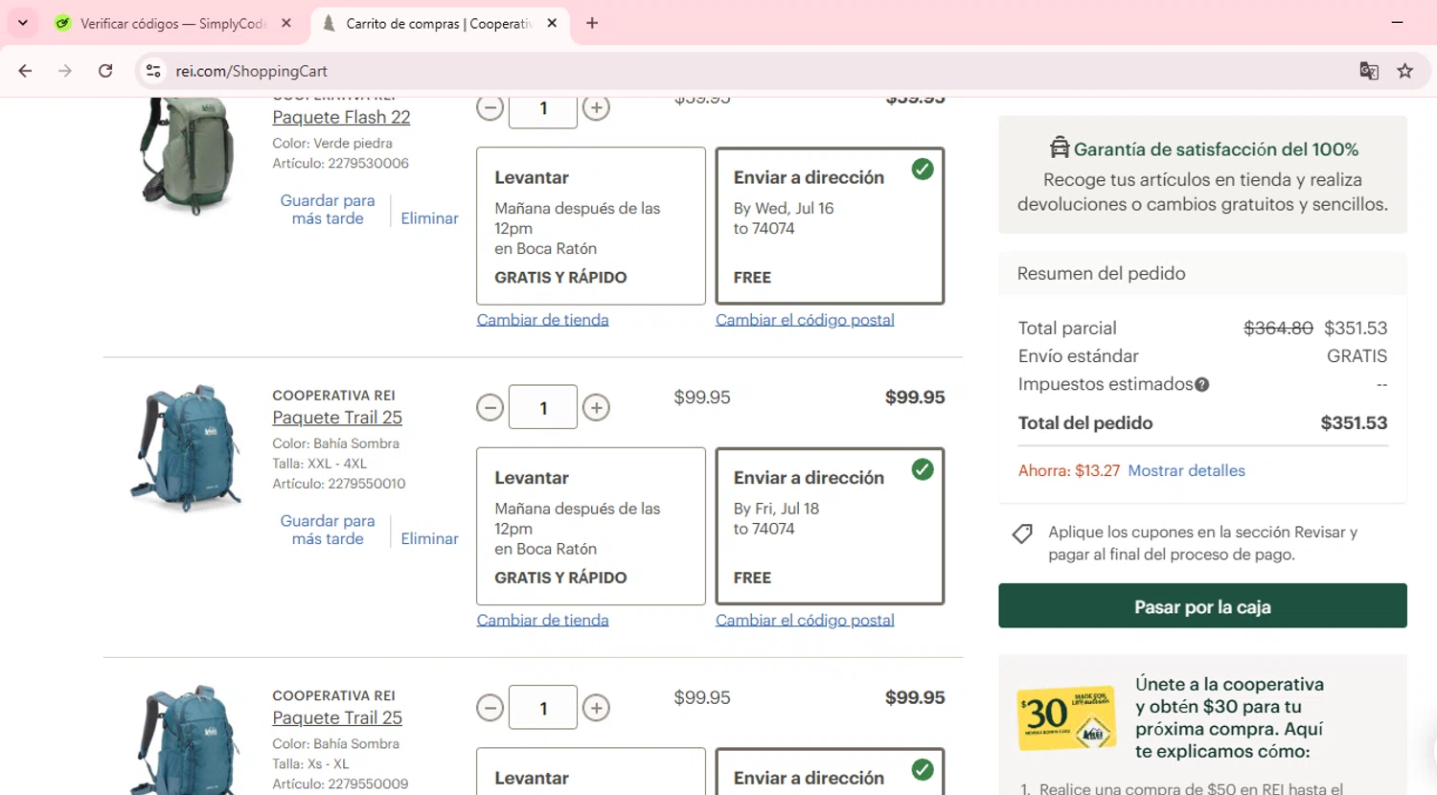Close the Carrito de compras tab
This screenshot has width=1437, height=795.
coord(552,23)
